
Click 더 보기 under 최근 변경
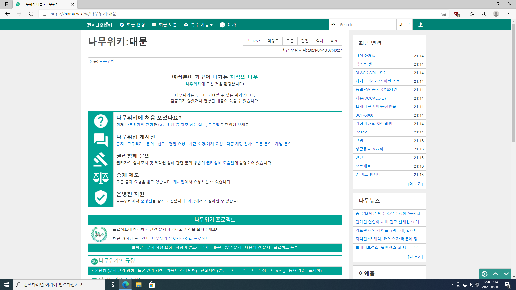click(415, 184)
